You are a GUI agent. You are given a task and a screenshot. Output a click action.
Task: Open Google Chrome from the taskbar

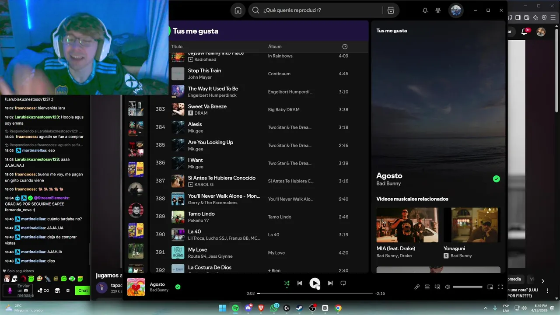point(338,308)
